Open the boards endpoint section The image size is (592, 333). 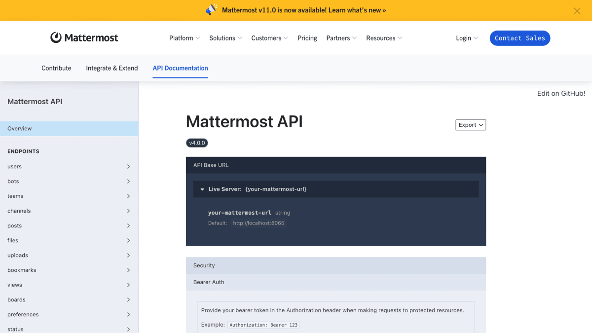69,300
